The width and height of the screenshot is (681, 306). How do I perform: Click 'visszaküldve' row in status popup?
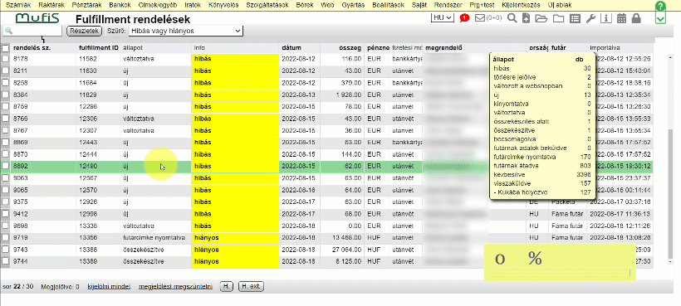pos(542,183)
